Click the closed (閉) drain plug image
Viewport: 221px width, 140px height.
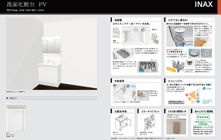click(x=206, y=53)
